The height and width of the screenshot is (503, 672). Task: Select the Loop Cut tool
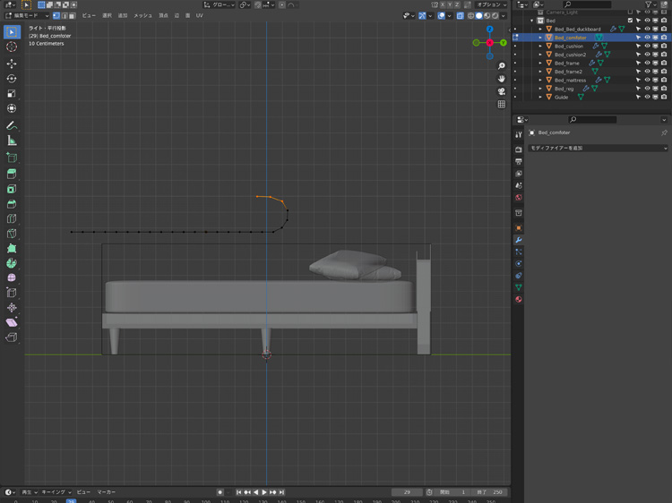[x=12, y=218]
